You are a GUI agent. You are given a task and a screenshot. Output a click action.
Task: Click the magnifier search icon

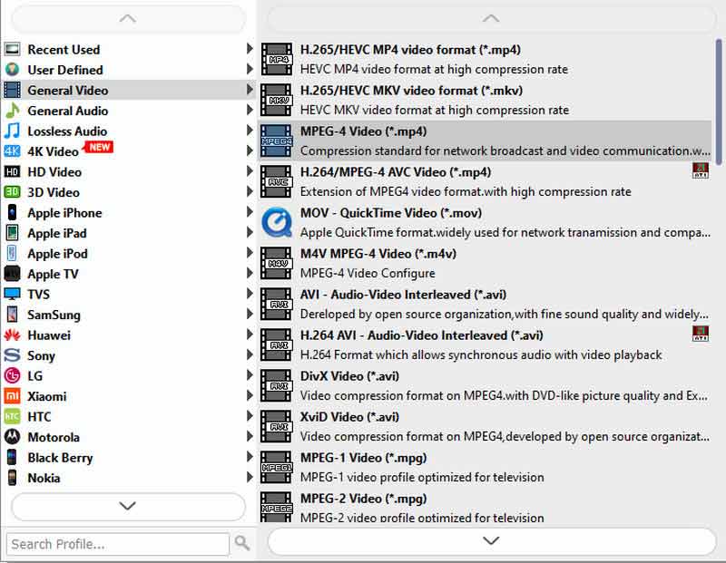tap(242, 543)
